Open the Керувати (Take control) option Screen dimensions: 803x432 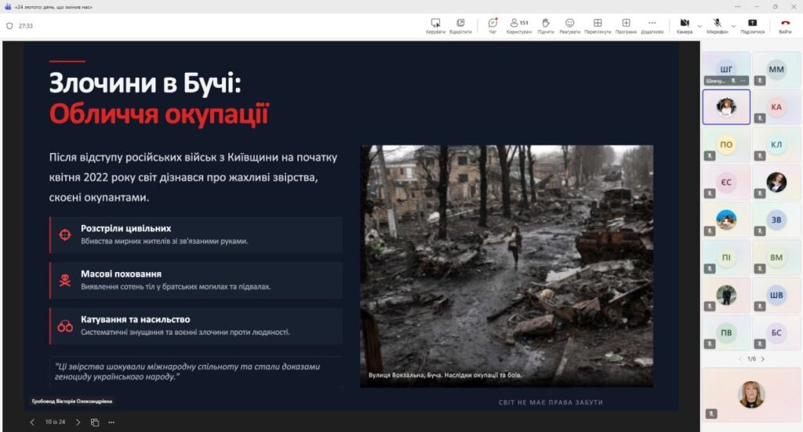pos(435,26)
